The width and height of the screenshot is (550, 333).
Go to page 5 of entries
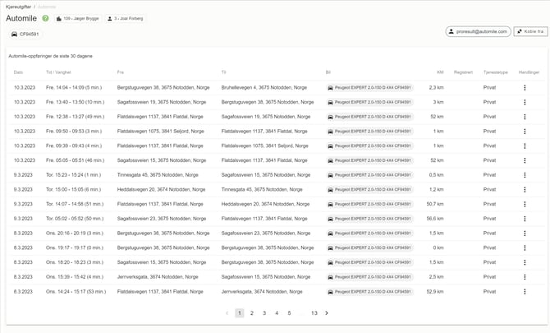click(x=289, y=313)
